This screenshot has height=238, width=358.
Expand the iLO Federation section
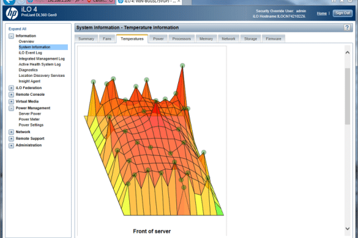point(11,88)
